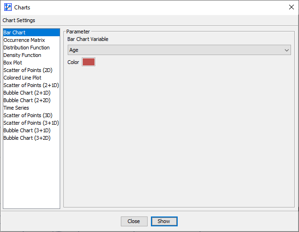This screenshot has height=232, width=299.
Task: Choose Distribution Function from the list
Action: pyautogui.click(x=26, y=48)
